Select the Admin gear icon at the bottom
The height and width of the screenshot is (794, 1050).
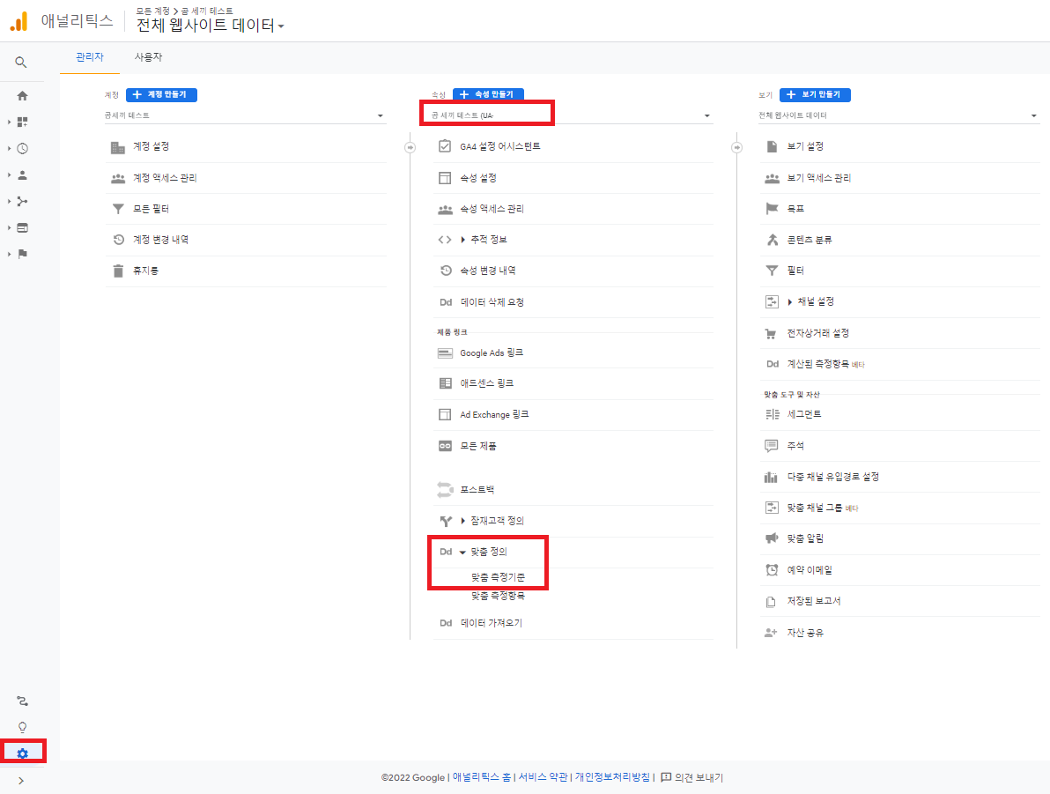point(22,751)
